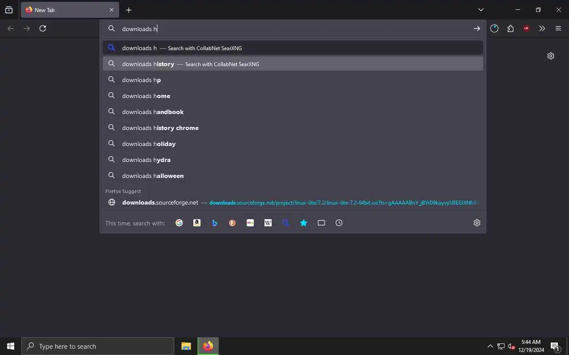Select the New Tab tab
Viewport: 569px width, 355px height.
point(69,10)
